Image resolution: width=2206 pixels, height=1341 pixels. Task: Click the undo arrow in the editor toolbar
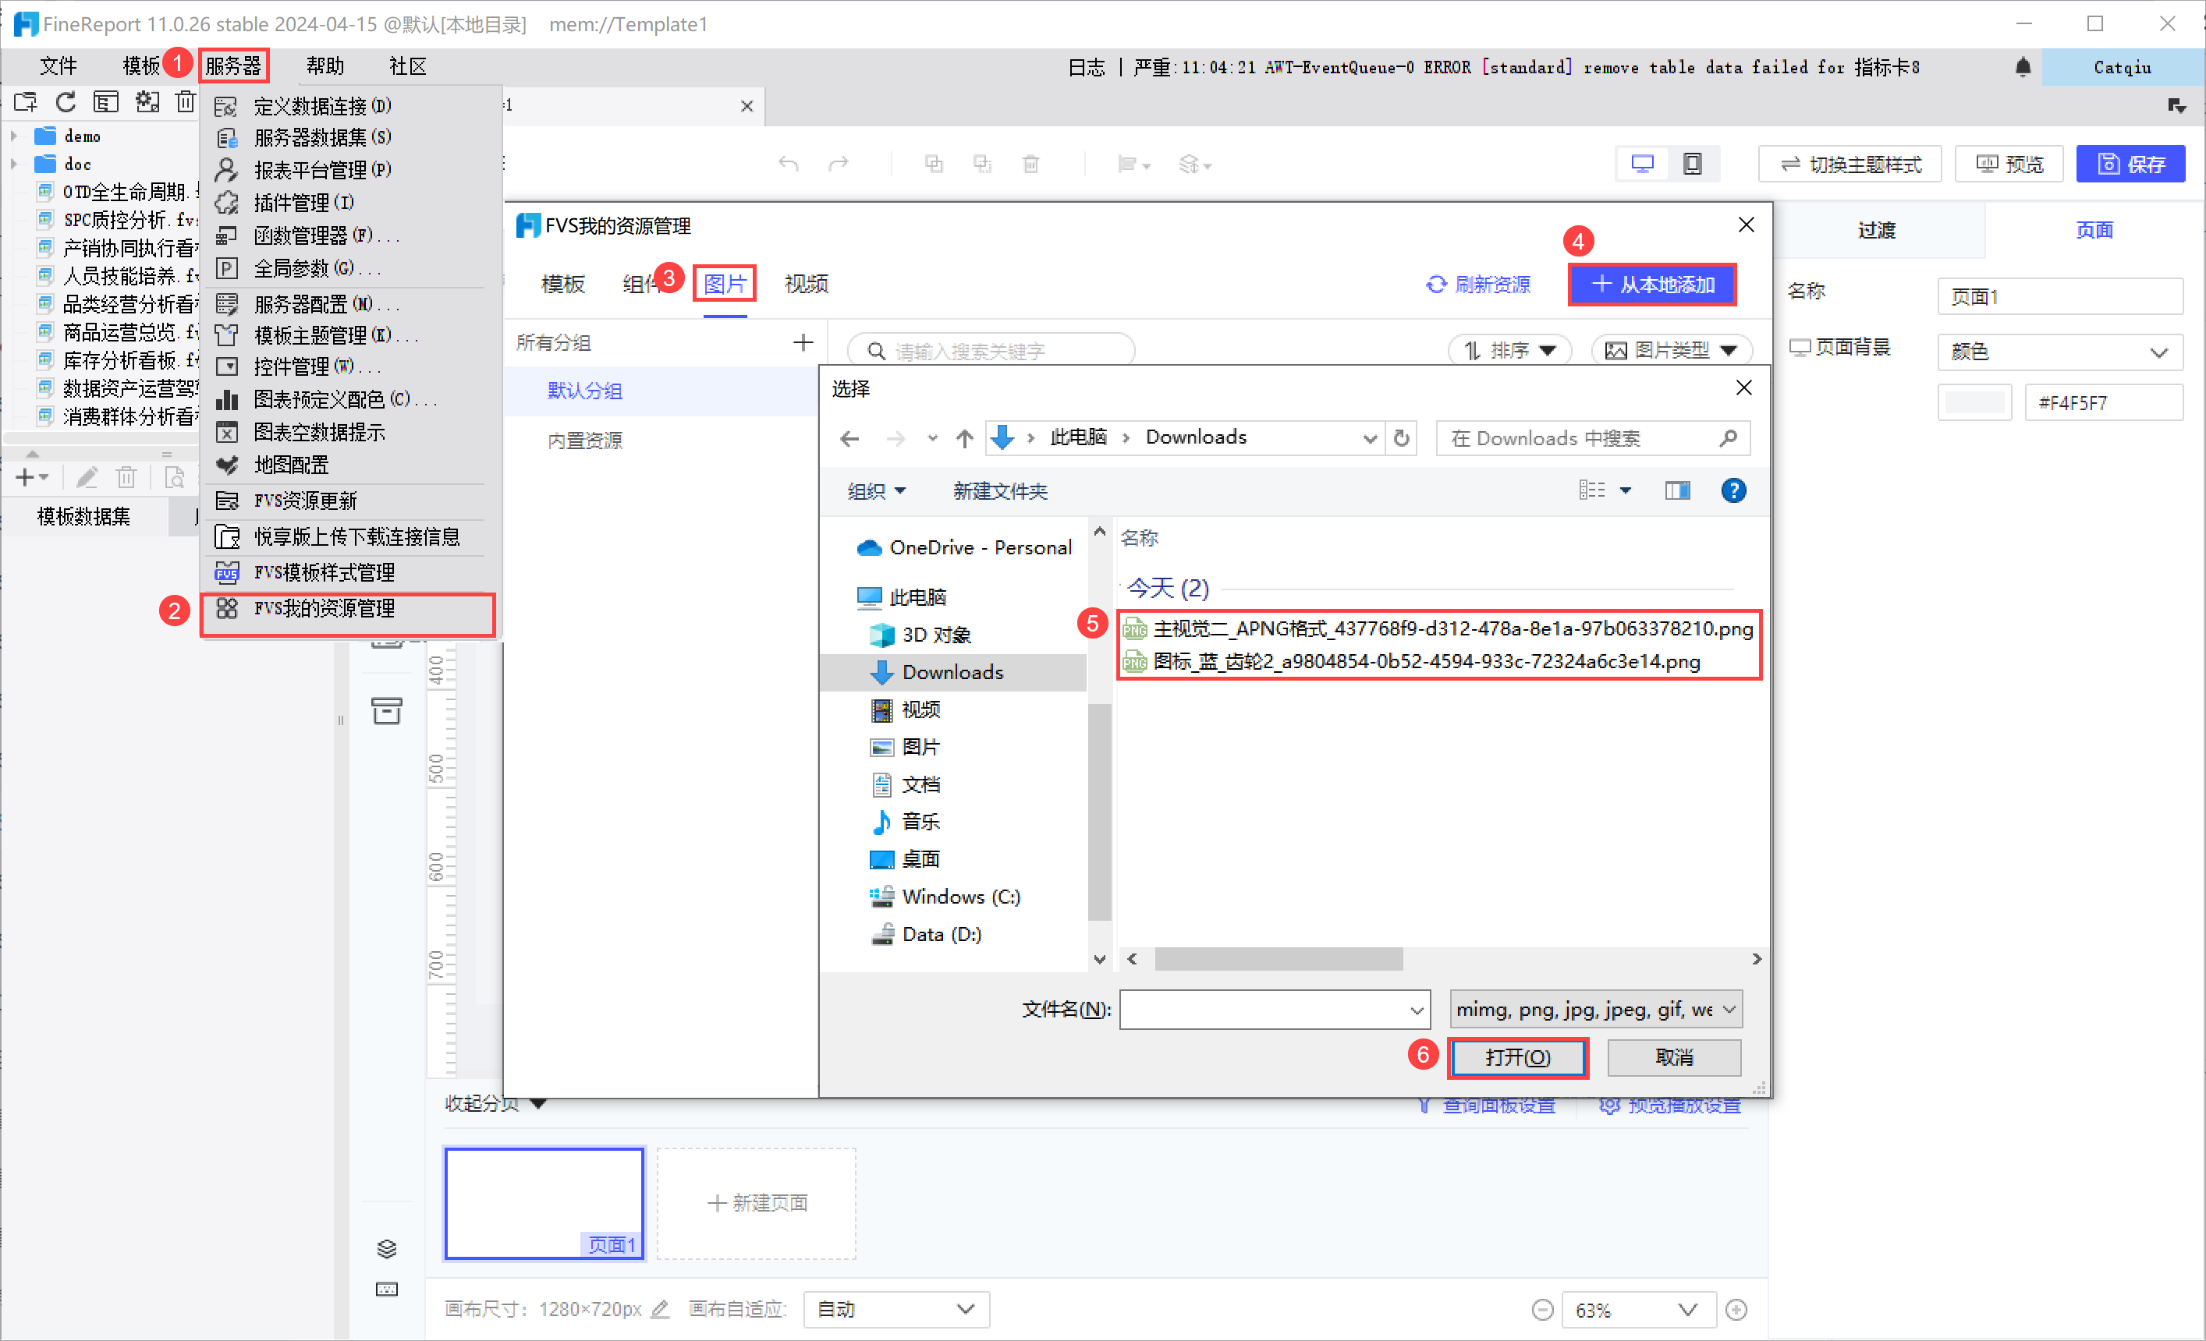(788, 164)
